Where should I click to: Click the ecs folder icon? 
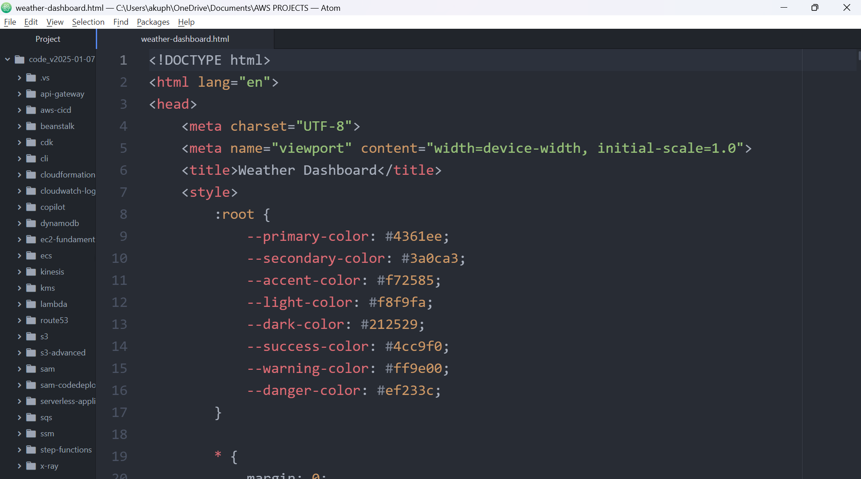[x=31, y=256]
